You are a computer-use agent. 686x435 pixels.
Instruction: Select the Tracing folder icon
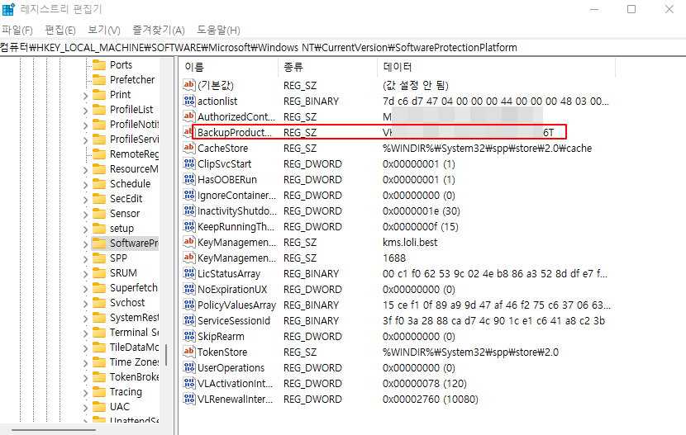click(x=99, y=392)
